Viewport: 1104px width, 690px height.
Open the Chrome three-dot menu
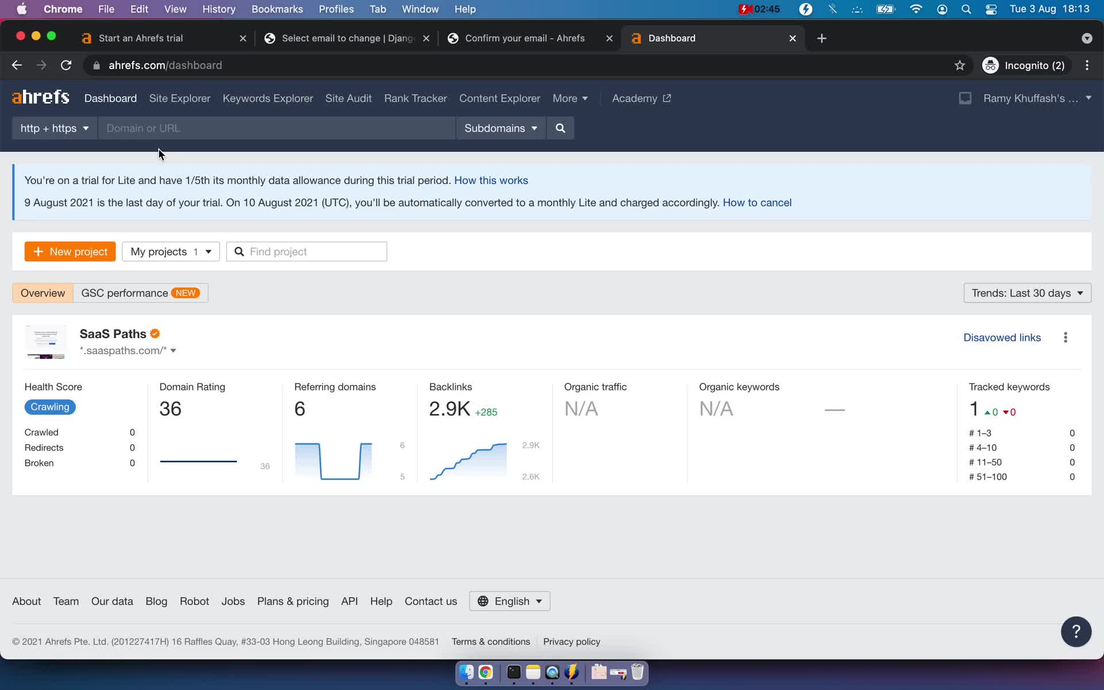coord(1087,66)
